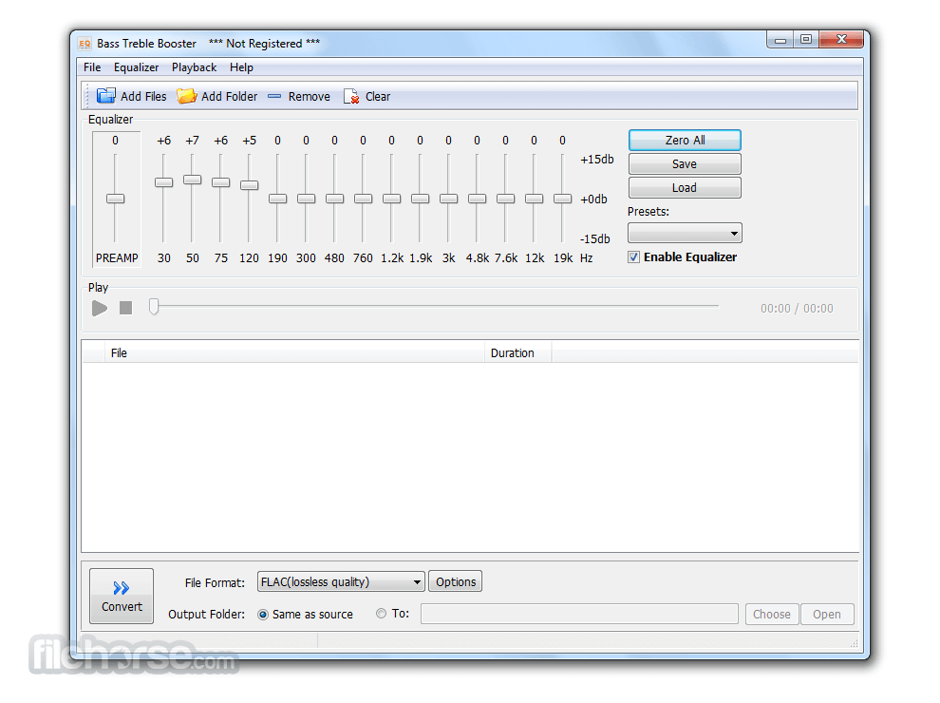Viewport: 940px width, 703px height.
Task: Click the 75 Hz band slider handle
Action: point(220,181)
